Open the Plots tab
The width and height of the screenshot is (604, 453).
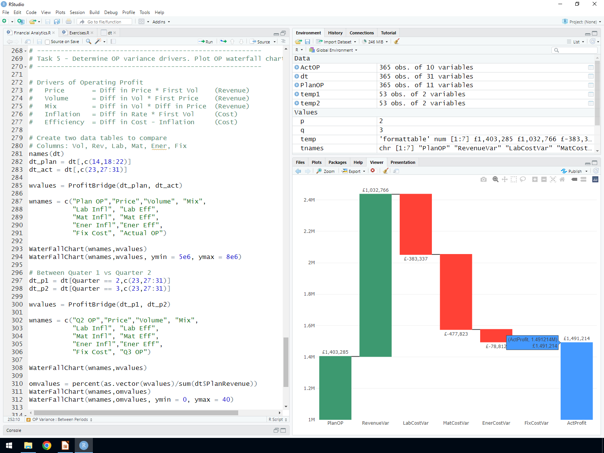click(316, 162)
